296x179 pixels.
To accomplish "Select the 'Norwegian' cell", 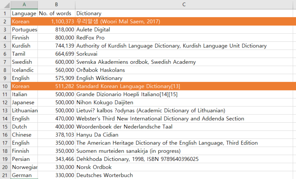I will click(x=24, y=167).
